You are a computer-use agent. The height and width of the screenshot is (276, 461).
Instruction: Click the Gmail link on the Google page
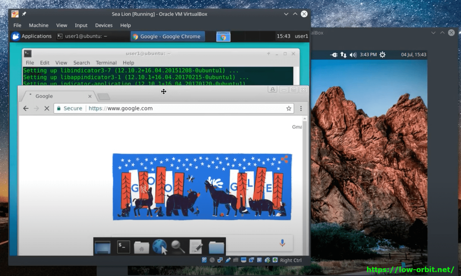297,127
